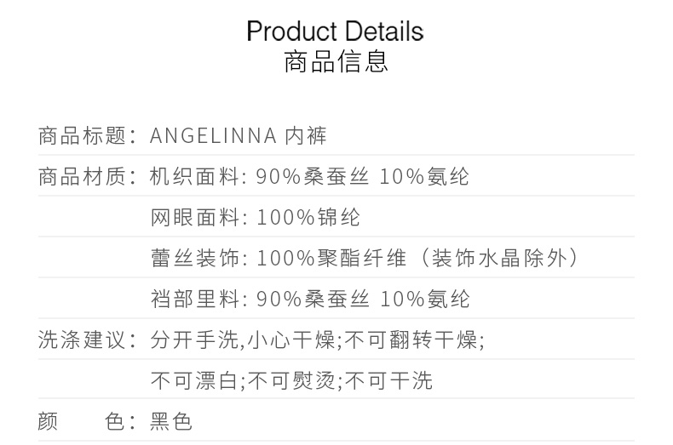Click the 裆部里料 label
Image resolution: width=673 pixels, height=445 pixels.
[x=193, y=299]
